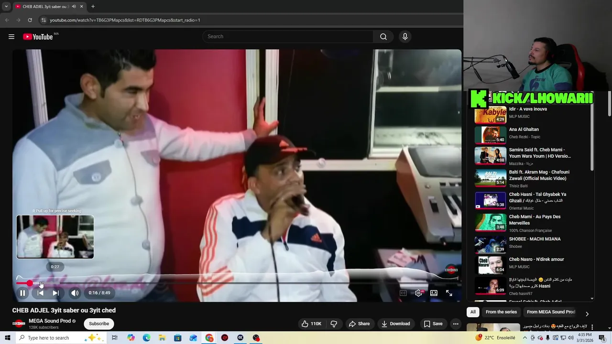This screenshot has height=344, width=612.
Task: Close the CHEB ADJEL browser tab
Action: tap(82, 7)
